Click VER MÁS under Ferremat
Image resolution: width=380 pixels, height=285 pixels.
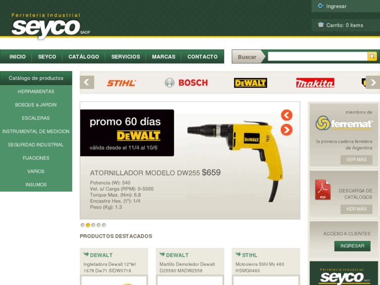pos(356,159)
